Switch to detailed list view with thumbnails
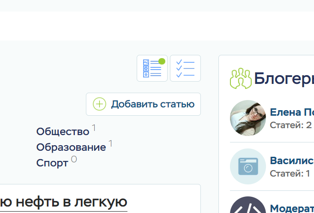 click(152, 68)
